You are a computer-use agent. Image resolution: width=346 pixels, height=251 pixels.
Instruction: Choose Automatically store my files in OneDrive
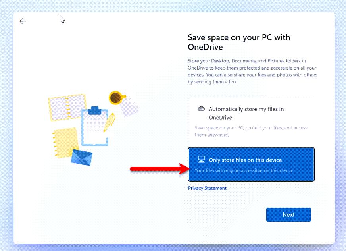(x=251, y=121)
